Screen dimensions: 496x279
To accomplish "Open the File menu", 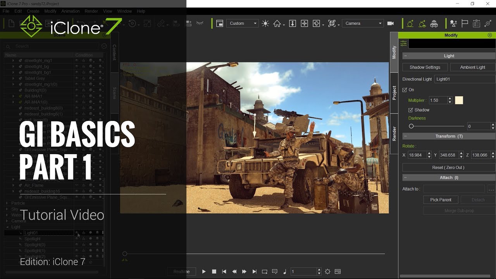I will pos(6,11).
